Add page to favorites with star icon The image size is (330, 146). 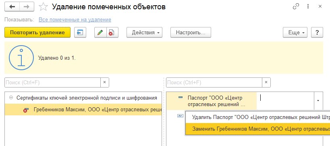coord(44,7)
